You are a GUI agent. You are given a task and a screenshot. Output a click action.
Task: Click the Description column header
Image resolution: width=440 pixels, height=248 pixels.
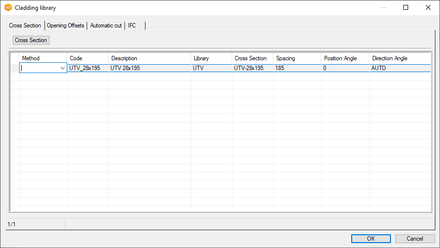tap(149, 58)
